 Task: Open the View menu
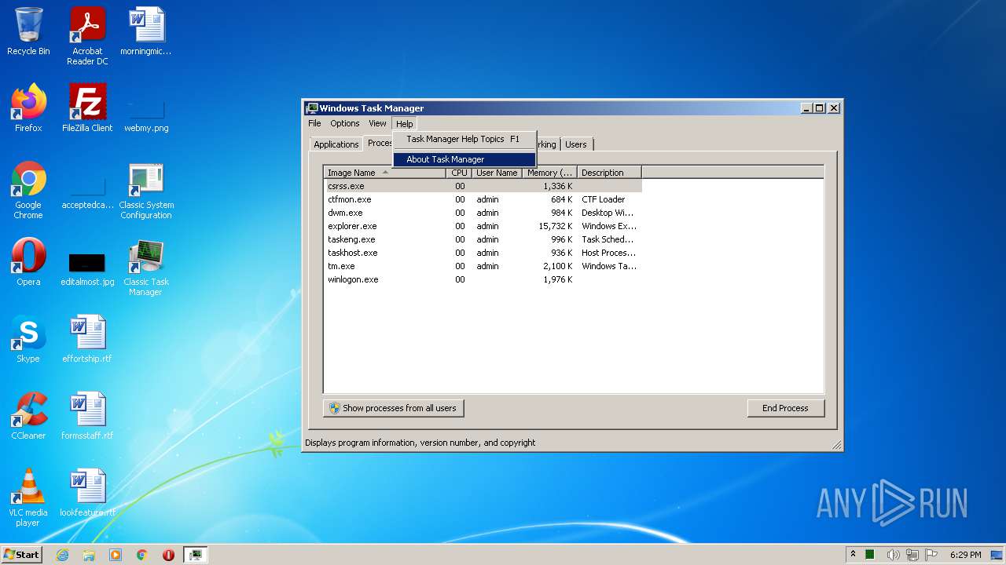(378, 123)
